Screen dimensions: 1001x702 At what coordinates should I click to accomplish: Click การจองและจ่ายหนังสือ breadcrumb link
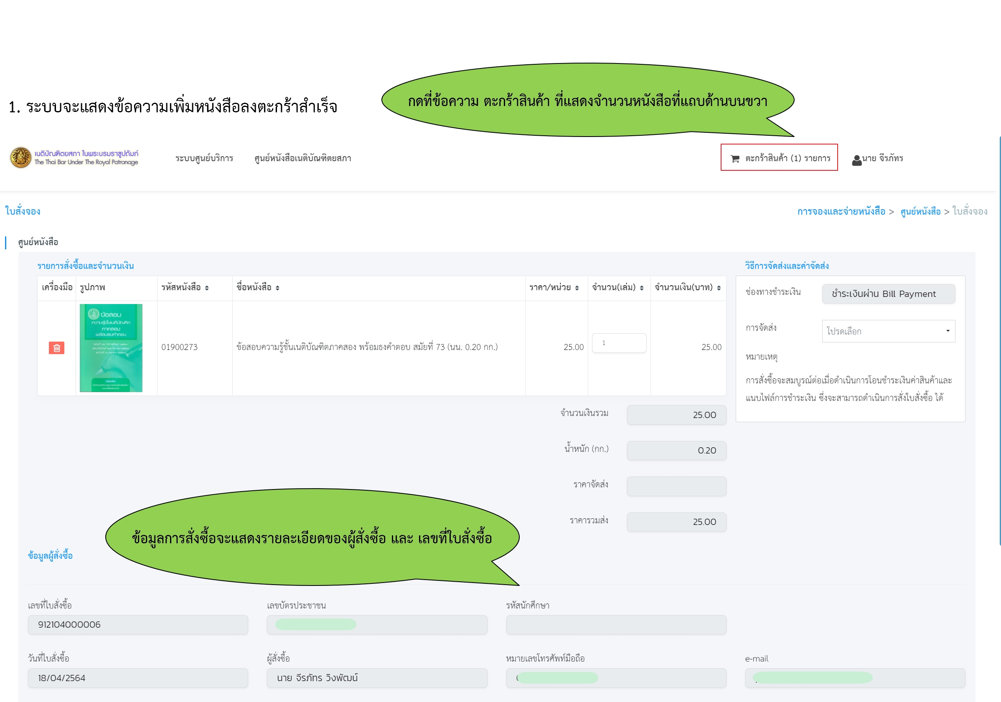point(841,211)
